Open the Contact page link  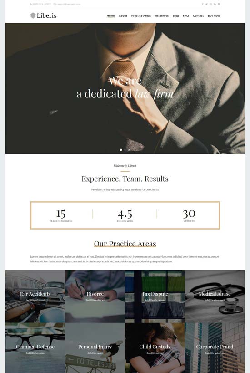click(x=198, y=15)
